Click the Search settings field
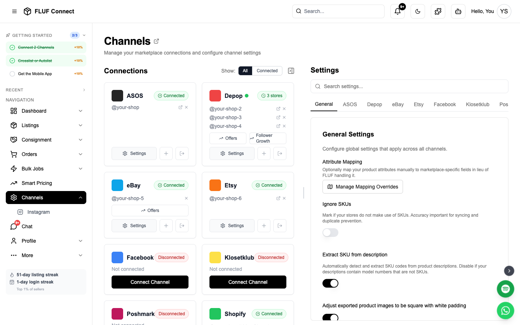Image resolution: width=520 pixels, height=325 pixels. click(409, 86)
